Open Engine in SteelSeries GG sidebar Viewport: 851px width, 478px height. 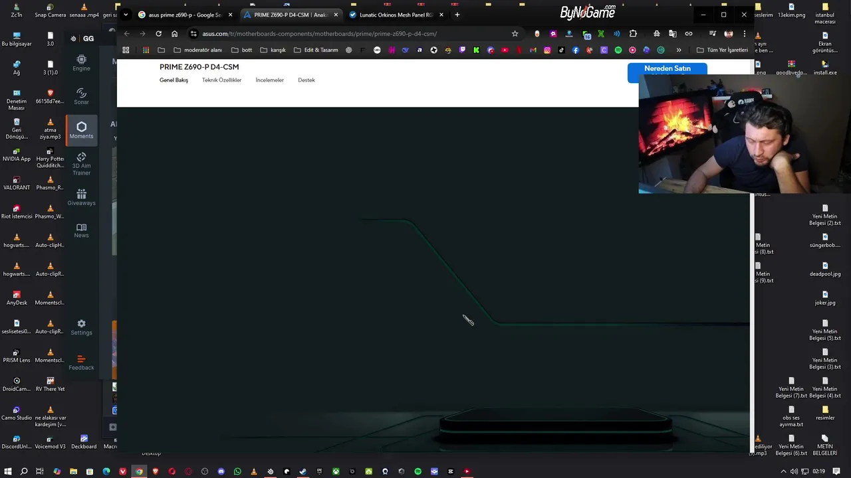pyautogui.click(x=81, y=63)
